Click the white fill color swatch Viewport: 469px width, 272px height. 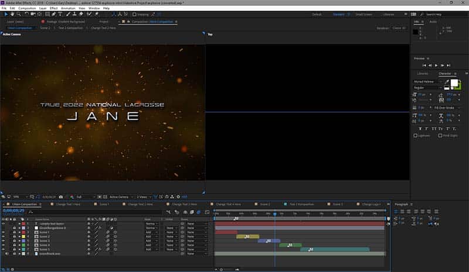coord(453,83)
